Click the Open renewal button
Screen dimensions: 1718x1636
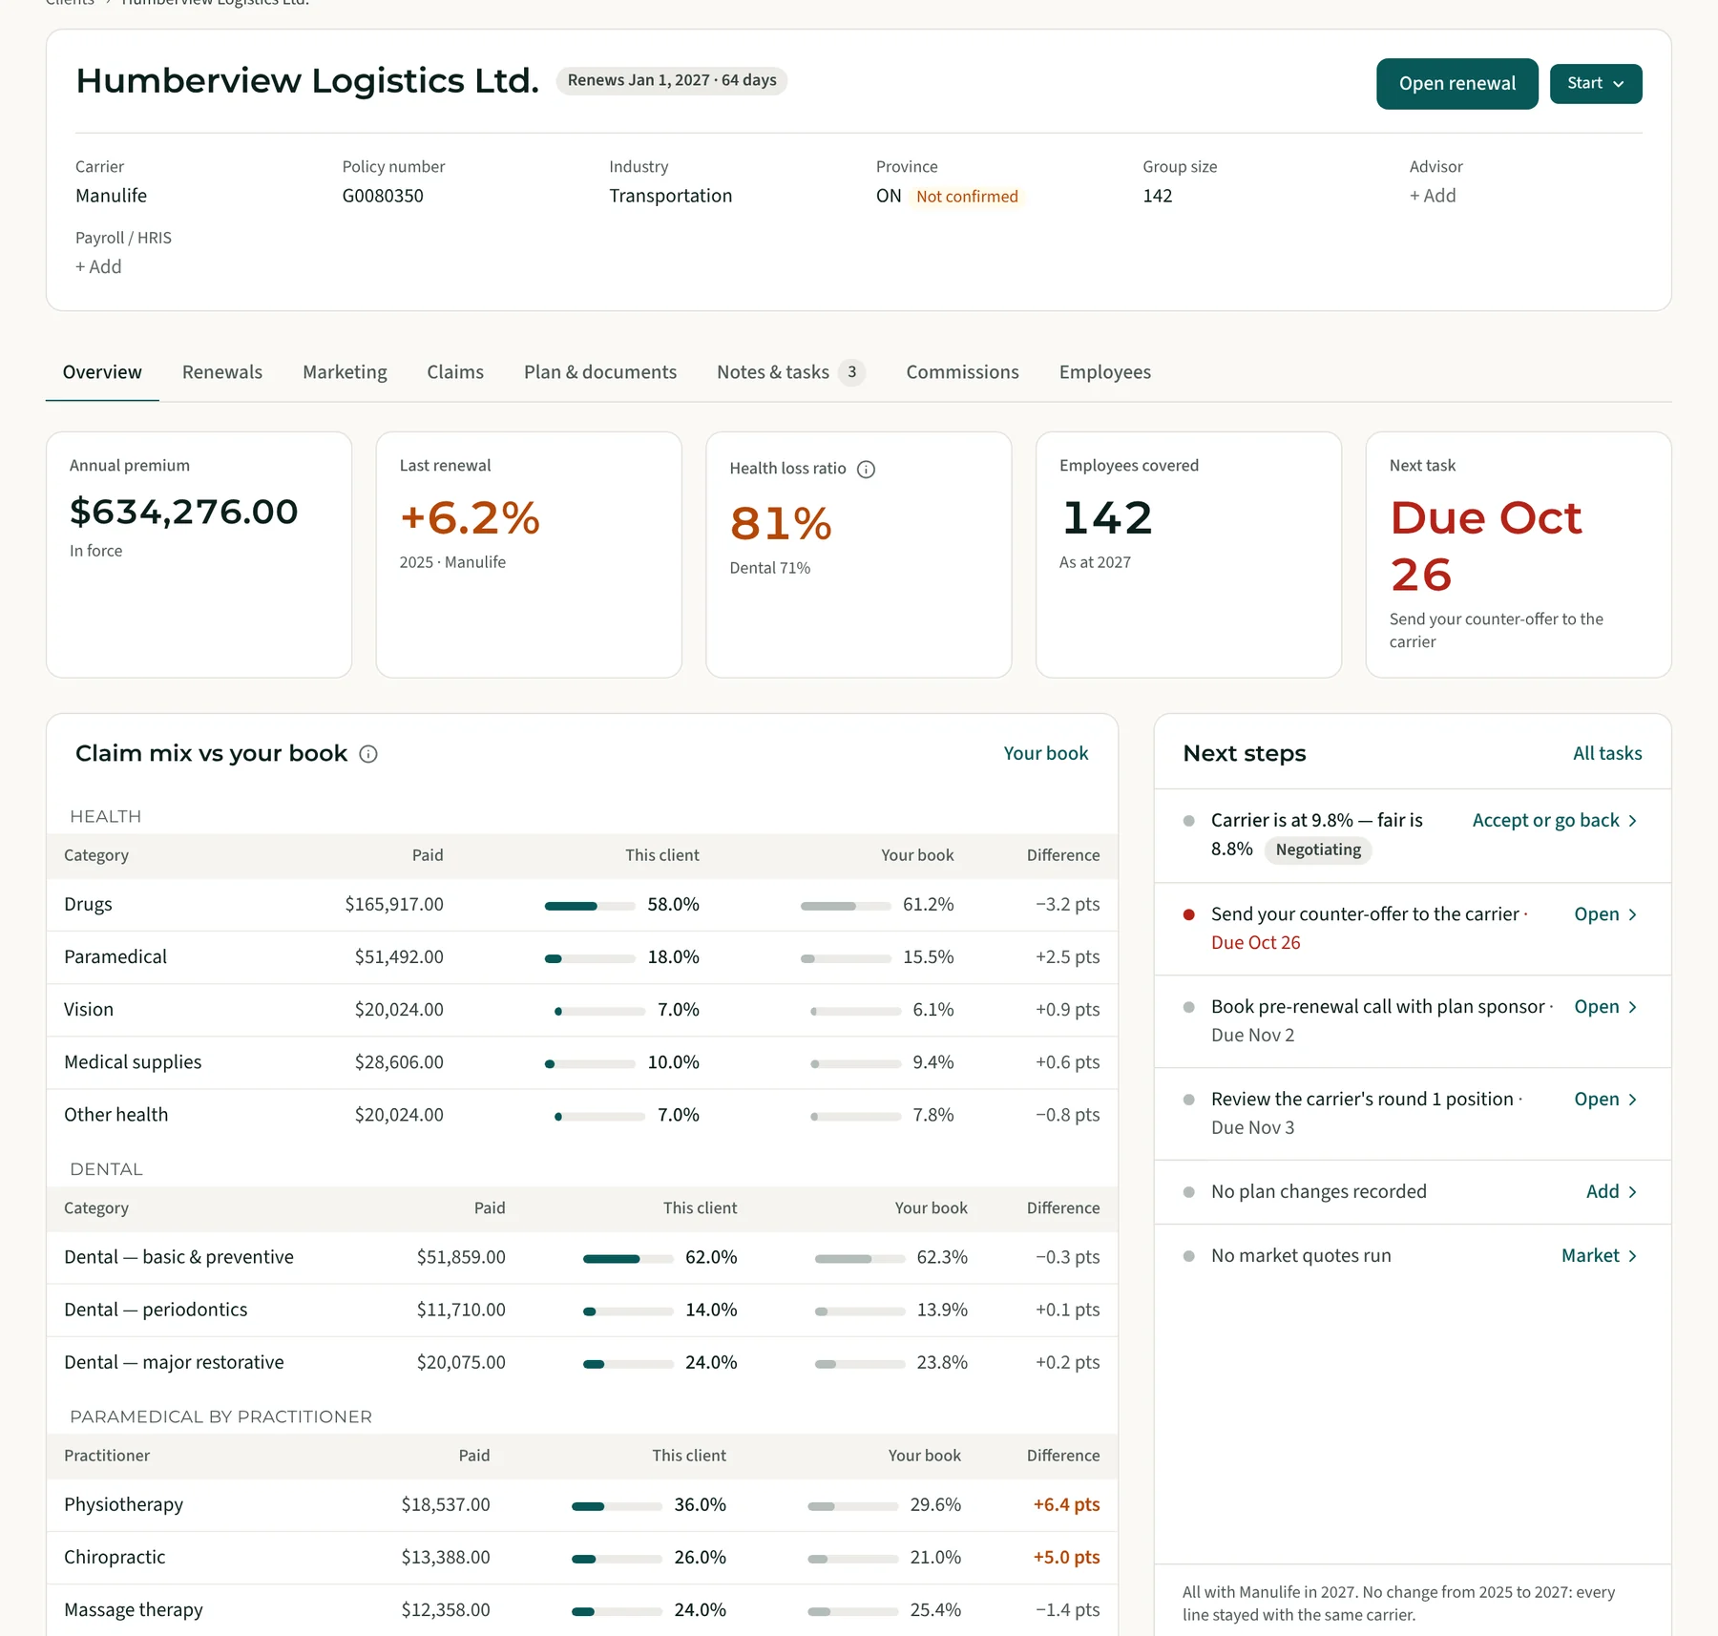coord(1456,84)
